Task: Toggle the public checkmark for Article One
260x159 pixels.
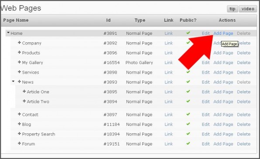Action: pyautogui.click(x=188, y=91)
